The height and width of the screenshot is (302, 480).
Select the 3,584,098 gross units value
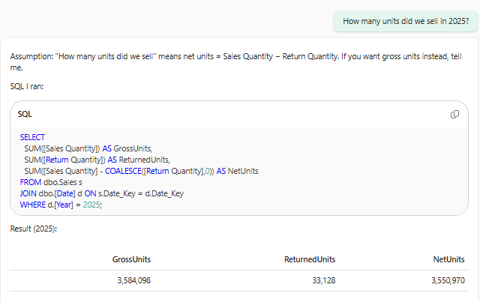(x=133, y=280)
